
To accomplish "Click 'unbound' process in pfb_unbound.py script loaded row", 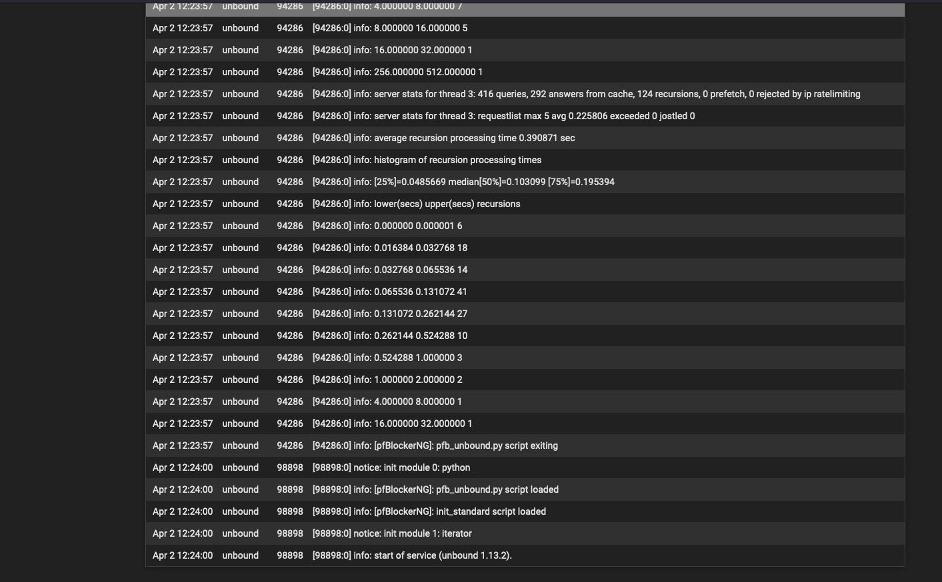I will (241, 489).
